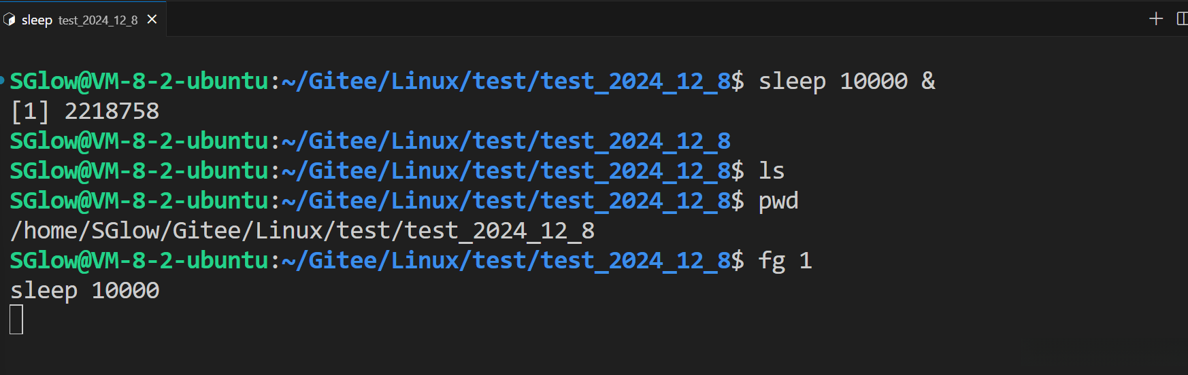This screenshot has height=375, width=1188.
Task: Click the directory path on the "ls" prompt line
Action: [506, 171]
